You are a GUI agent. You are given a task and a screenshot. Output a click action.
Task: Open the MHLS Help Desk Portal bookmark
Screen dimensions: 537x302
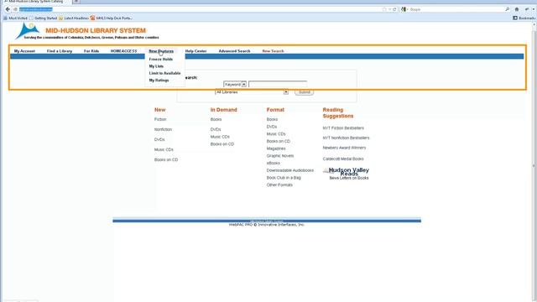(112, 18)
